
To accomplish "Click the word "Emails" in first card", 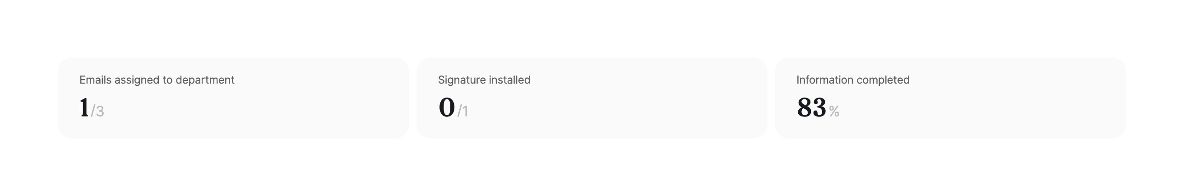I will tap(96, 80).
